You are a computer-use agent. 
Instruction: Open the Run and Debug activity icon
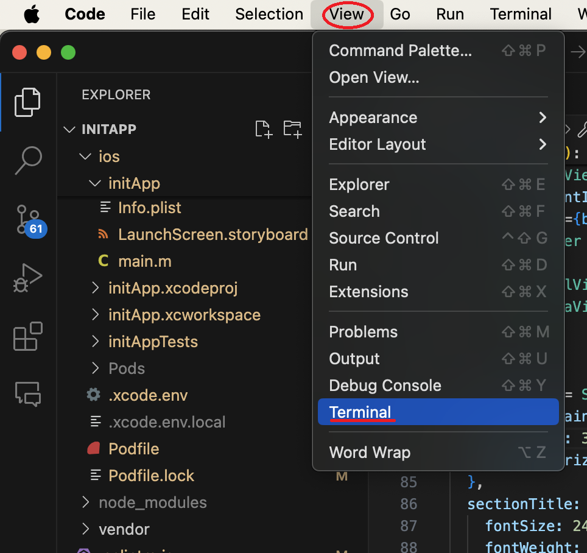[27, 278]
